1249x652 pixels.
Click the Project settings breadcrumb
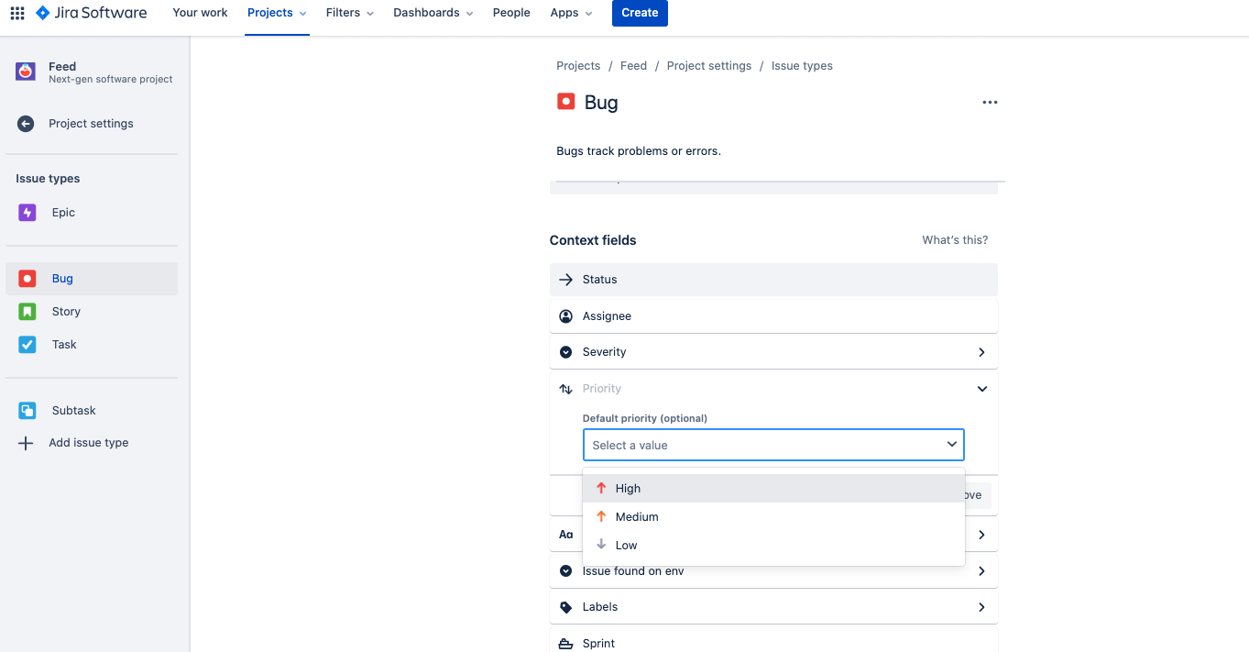coord(709,66)
